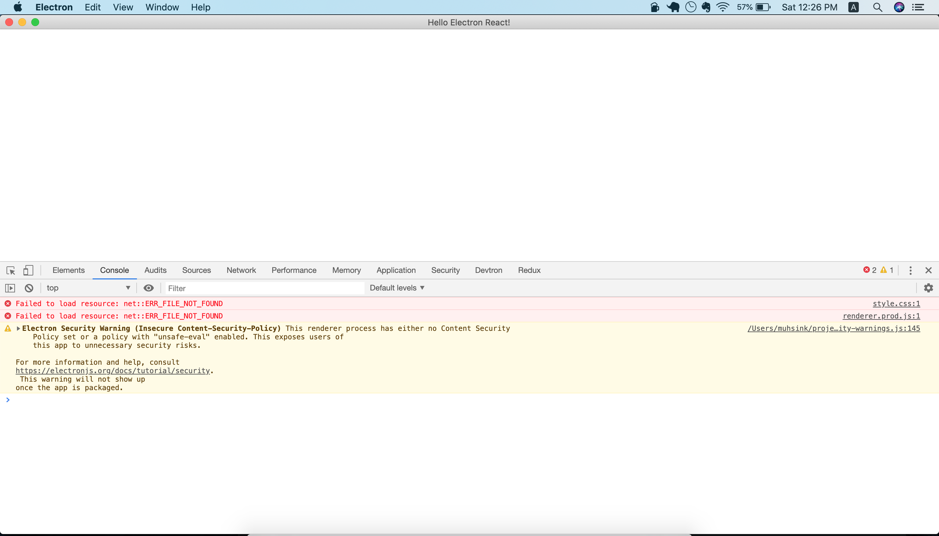Select the Devtron panel tab
This screenshot has width=939, height=536.
488,270
